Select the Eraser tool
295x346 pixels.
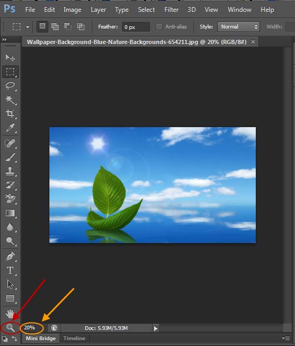point(10,198)
